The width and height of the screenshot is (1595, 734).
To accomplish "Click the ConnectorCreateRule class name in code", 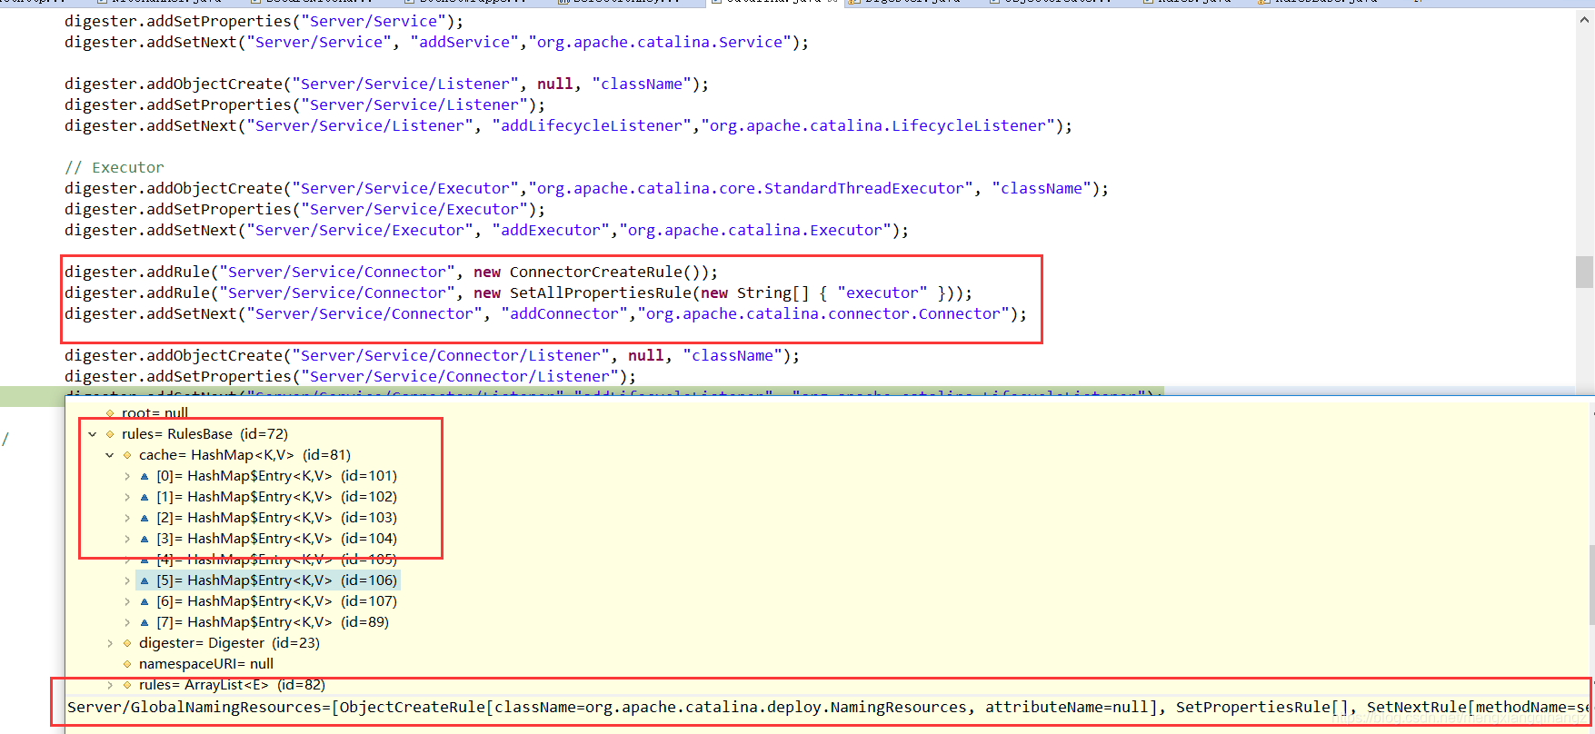I will (x=595, y=273).
